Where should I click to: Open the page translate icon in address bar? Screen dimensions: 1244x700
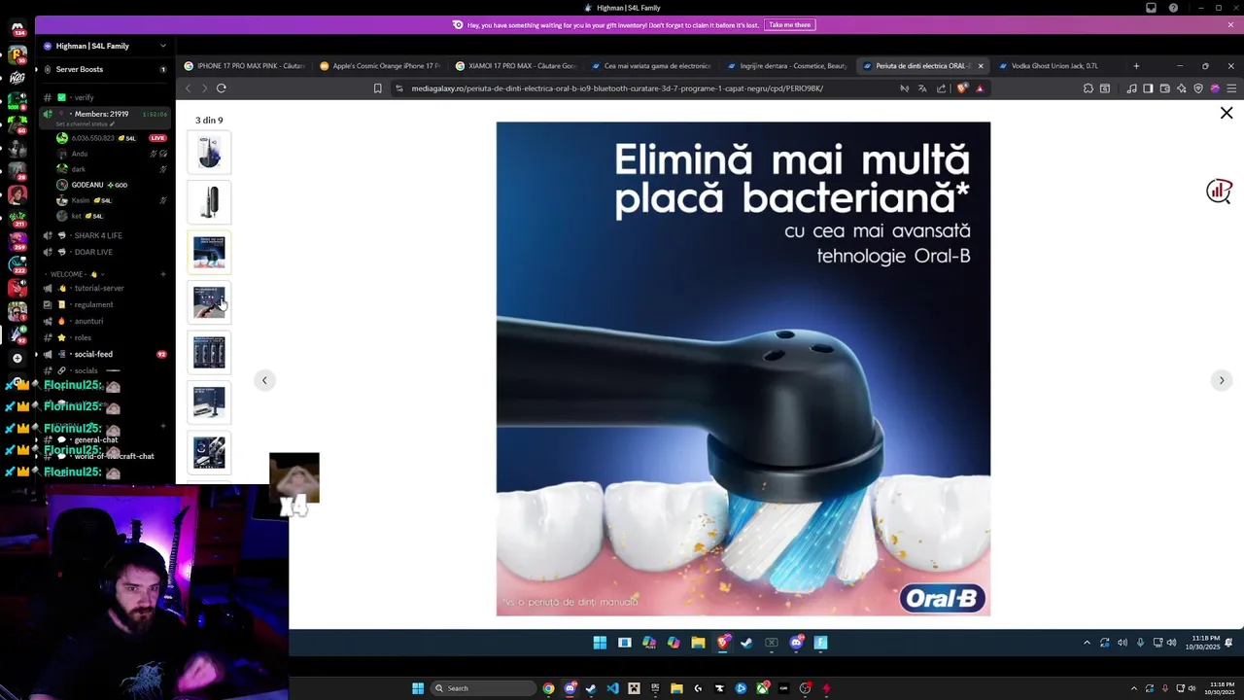coord(922,88)
